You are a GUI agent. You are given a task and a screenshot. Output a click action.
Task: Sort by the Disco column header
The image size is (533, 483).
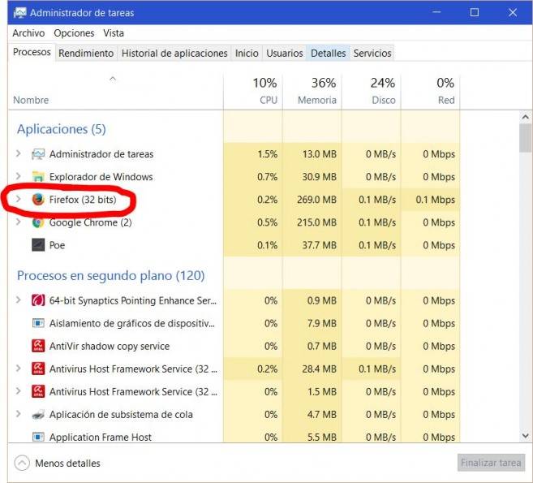[x=372, y=92]
